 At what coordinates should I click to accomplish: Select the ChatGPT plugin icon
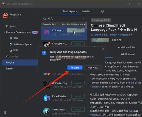[47, 44]
